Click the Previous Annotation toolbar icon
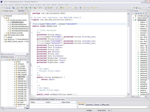150x112 pixels. [x=89, y=8]
